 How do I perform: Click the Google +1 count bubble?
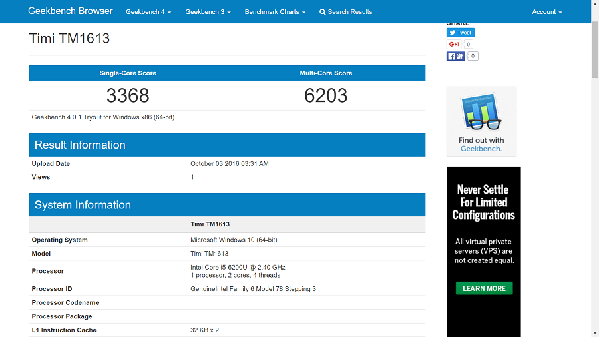pyautogui.click(x=469, y=45)
